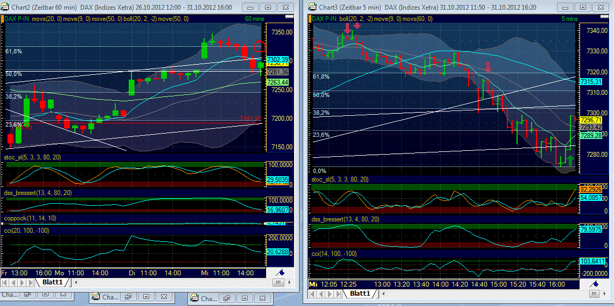The height and width of the screenshot is (306, 614).
Task: Click the 0,0% Fibonacci label in Chart3
Action: click(320, 171)
